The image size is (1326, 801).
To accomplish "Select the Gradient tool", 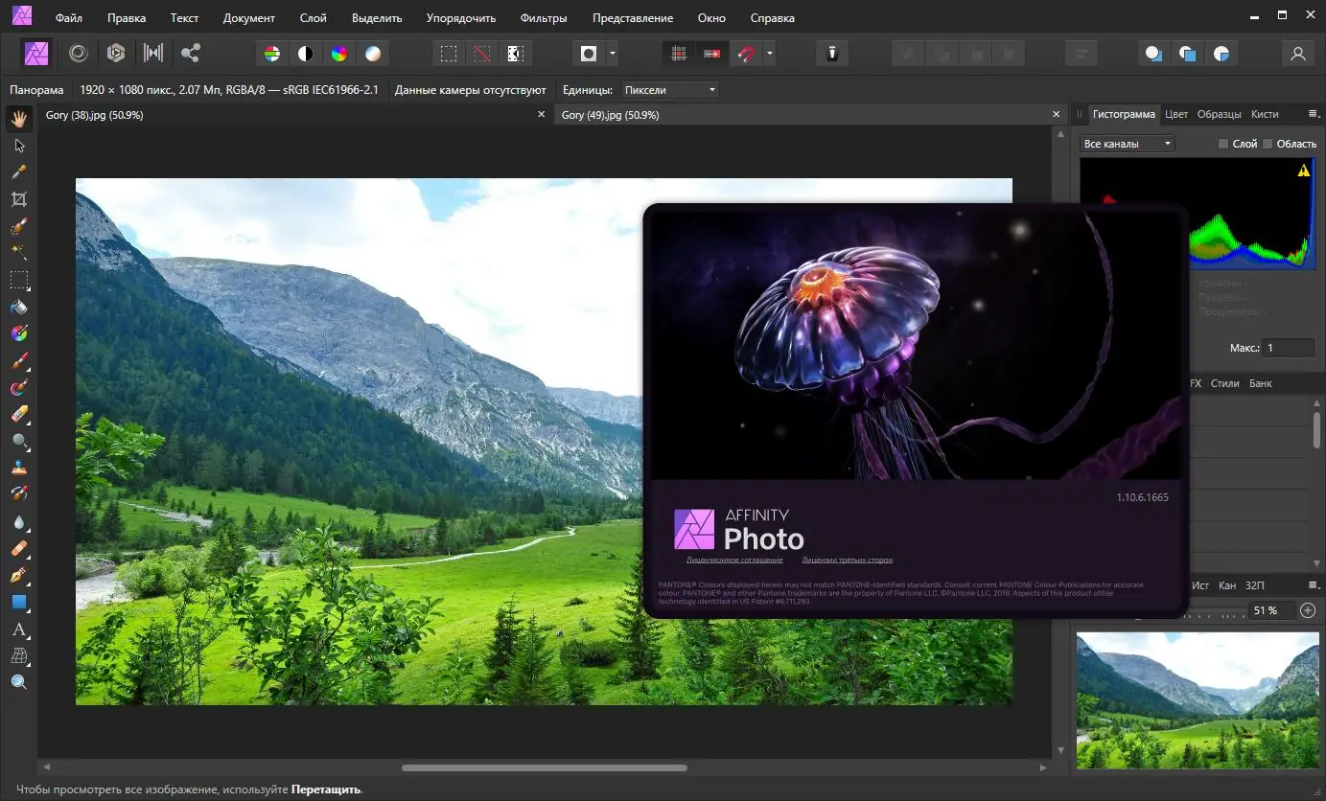I will click(x=18, y=334).
